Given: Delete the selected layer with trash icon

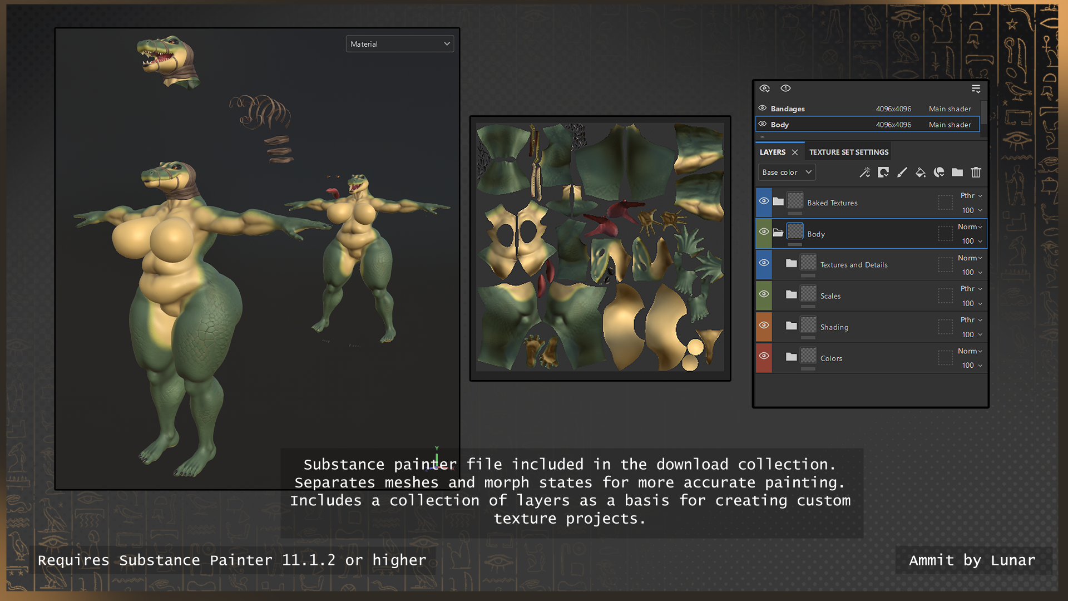Looking at the screenshot, I should pyautogui.click(x=976, y=173).
